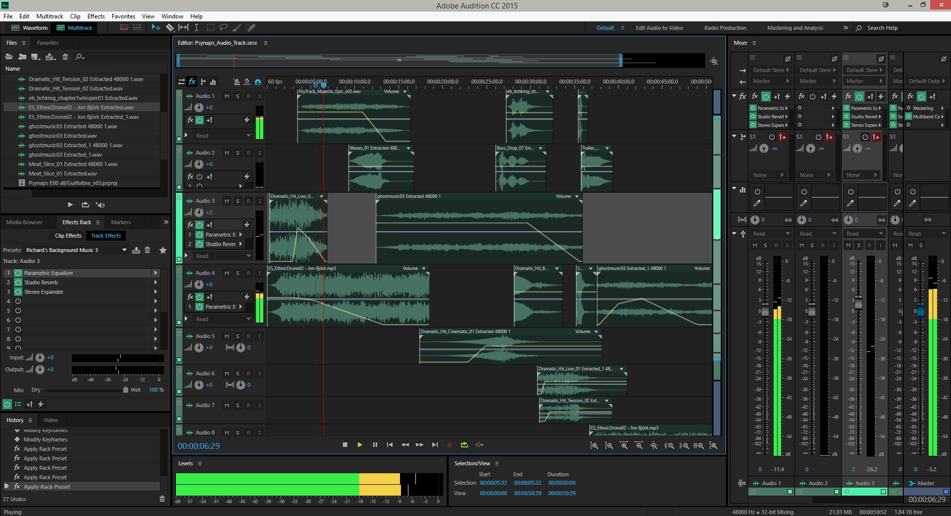Open the Effects menu
Screen dimensions: 951x516
click(96, 16)
